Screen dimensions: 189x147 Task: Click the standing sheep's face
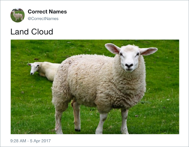click(x=130, y=59)
